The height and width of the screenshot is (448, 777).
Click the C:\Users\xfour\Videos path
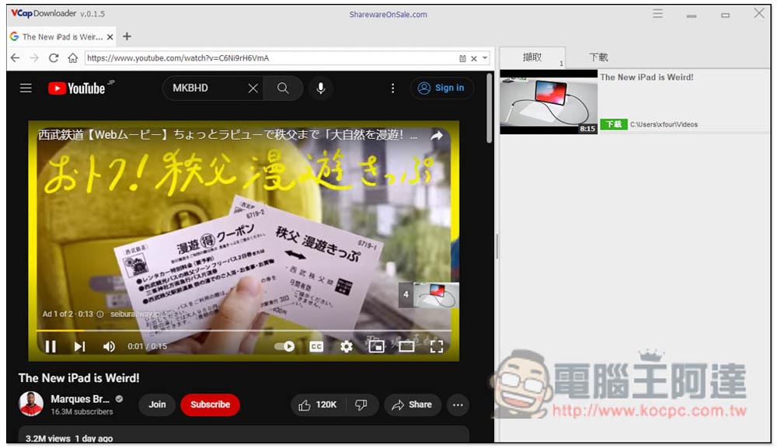click(x=664, y=124)
